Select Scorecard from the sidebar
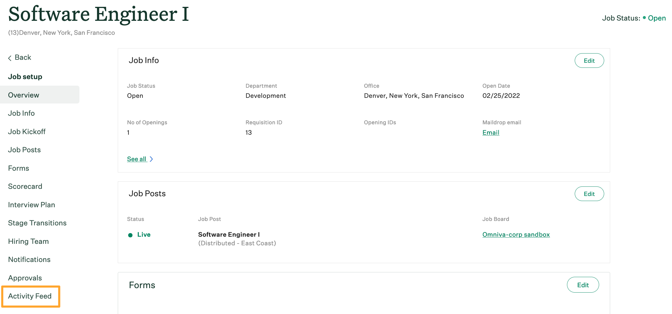 [25, 186]
